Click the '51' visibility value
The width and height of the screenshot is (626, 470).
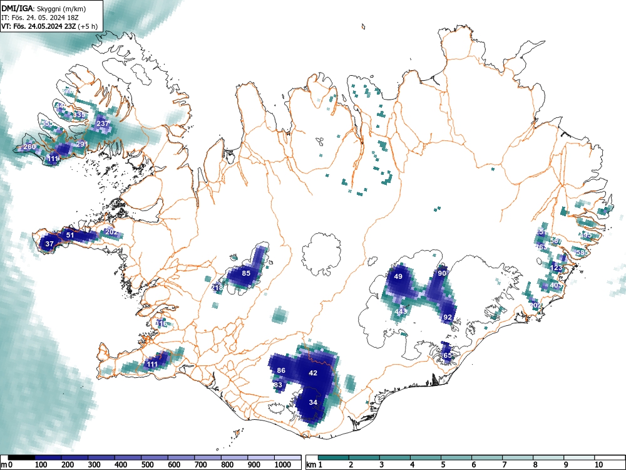pyautogui.click(x=70, y=235)
